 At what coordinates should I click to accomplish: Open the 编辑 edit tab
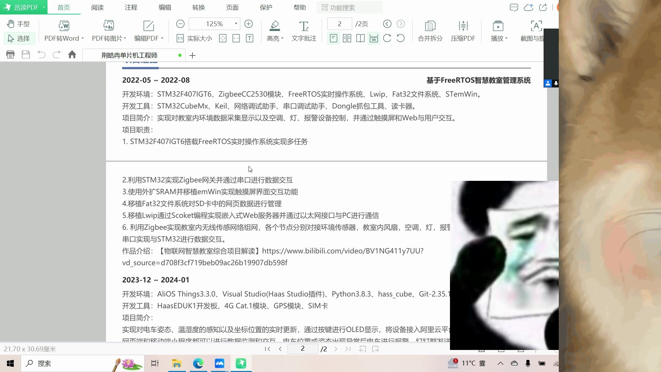coord(165,7)
